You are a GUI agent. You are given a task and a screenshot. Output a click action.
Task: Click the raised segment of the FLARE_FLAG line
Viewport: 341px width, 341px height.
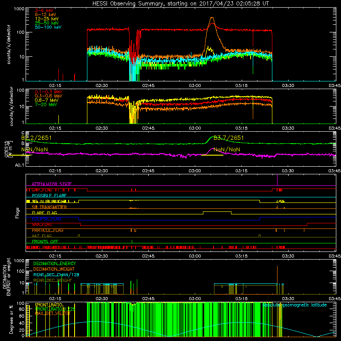tap(217, 211)
